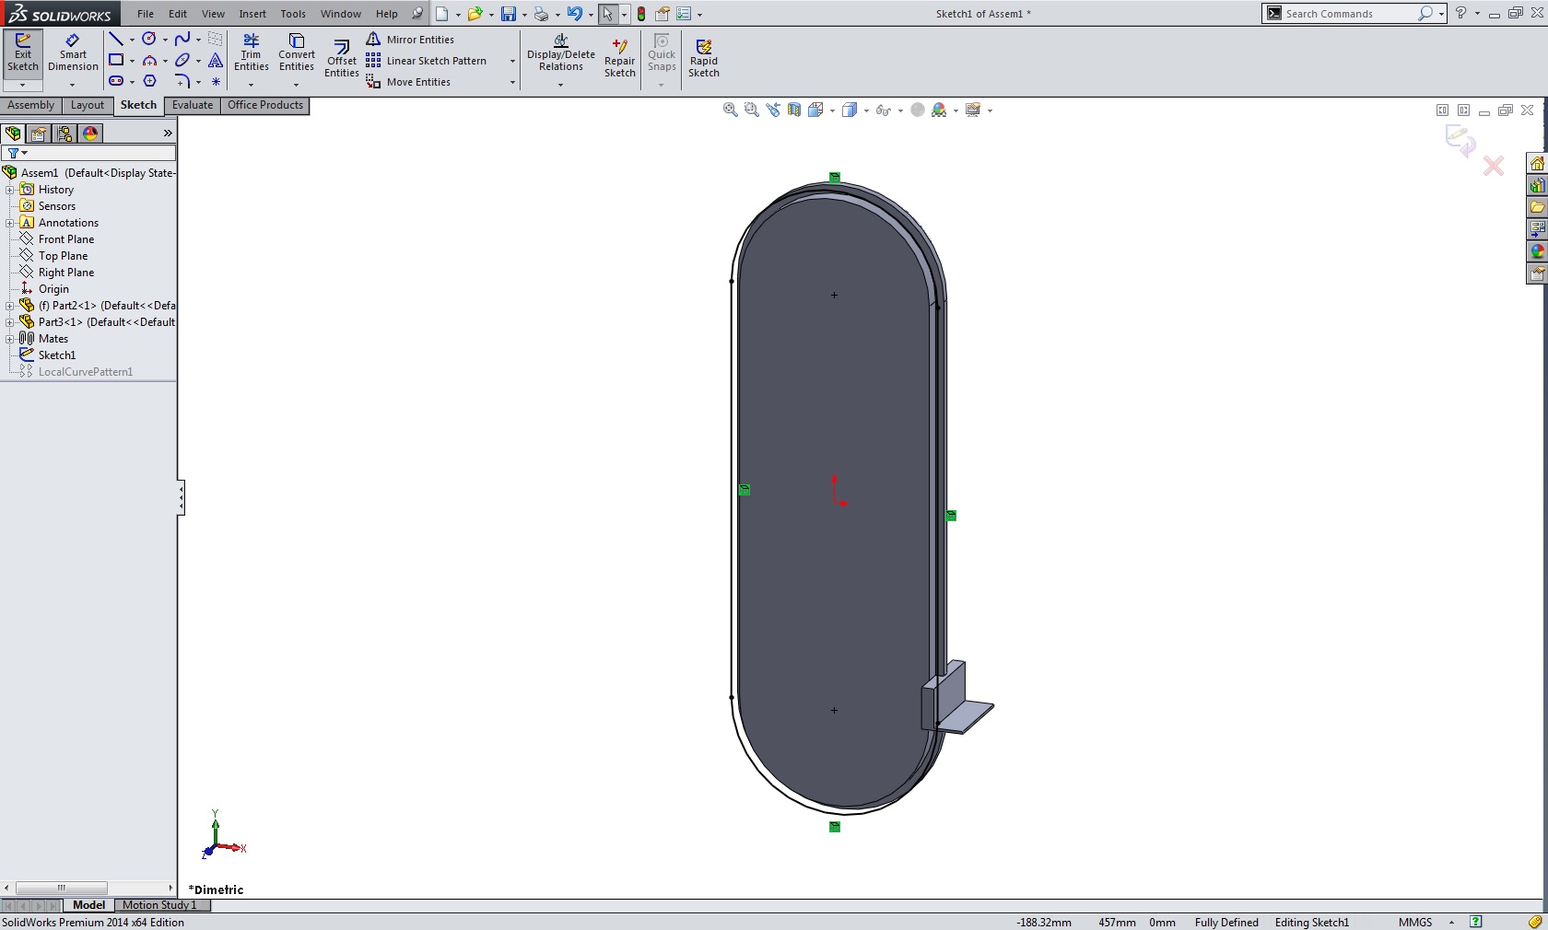Expand the Mates folder in tree
Viewport: 1548px width, 930px height.
click(x=9, y=339)
